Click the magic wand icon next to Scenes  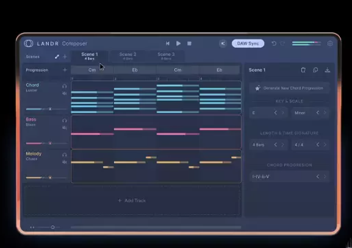[x=57, y=57]
